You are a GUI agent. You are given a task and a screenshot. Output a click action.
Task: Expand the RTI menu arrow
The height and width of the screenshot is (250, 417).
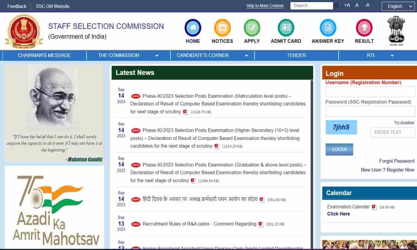pyautogui.click(x=392, y=56)
